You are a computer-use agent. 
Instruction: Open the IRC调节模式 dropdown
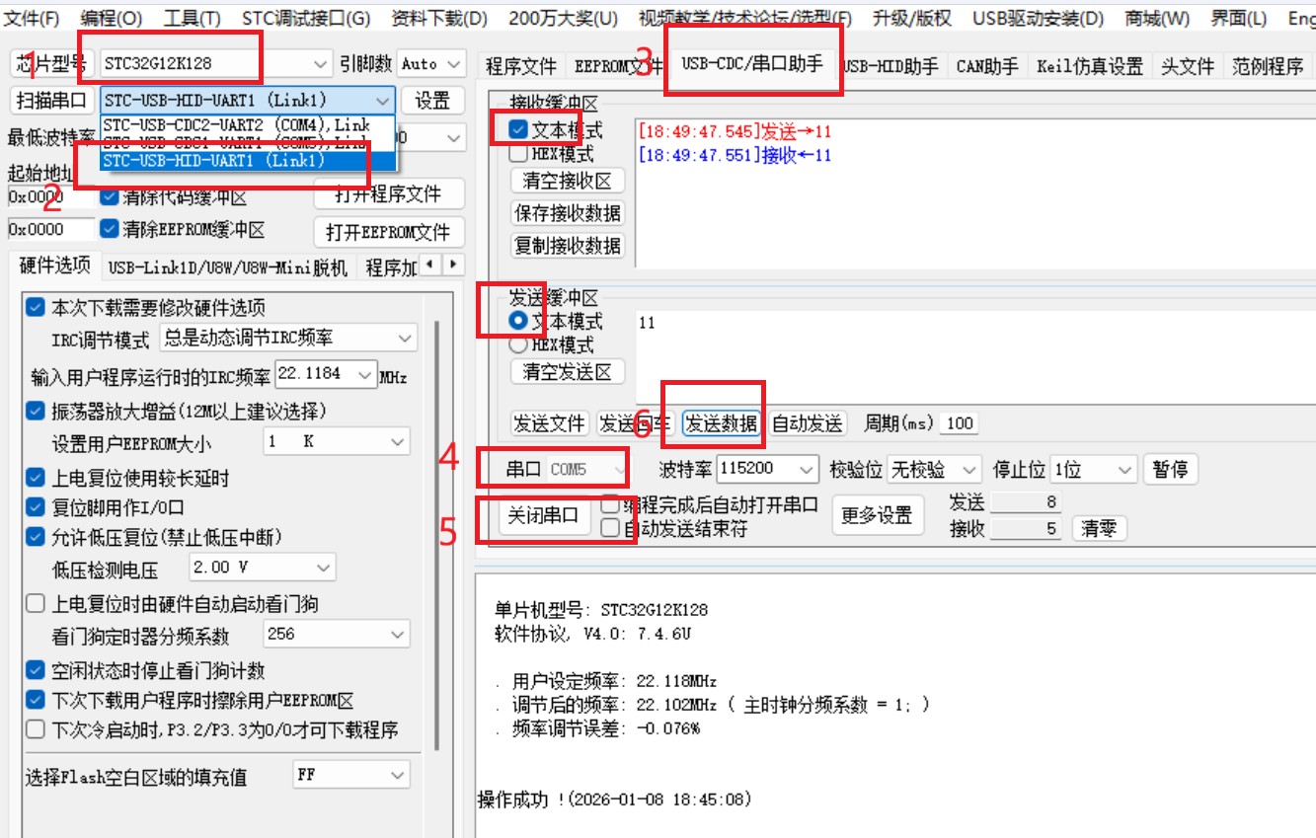click(x=406, y=338)
